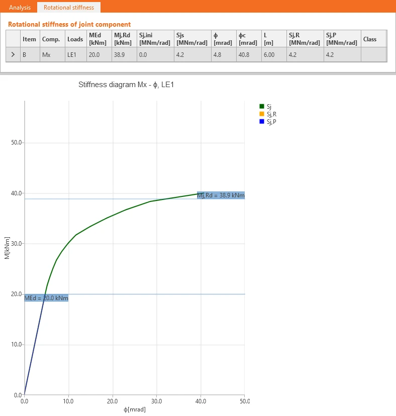
Task: Switch to the Analysis tab
Action: coord(20,8)
